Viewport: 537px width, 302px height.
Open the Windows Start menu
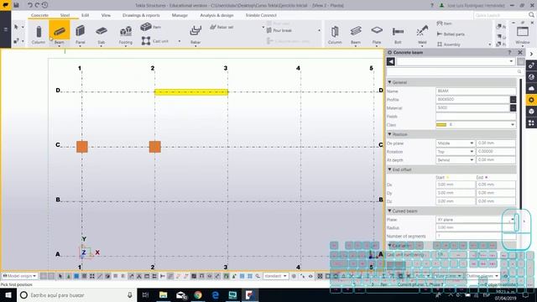tap(8, 294)
